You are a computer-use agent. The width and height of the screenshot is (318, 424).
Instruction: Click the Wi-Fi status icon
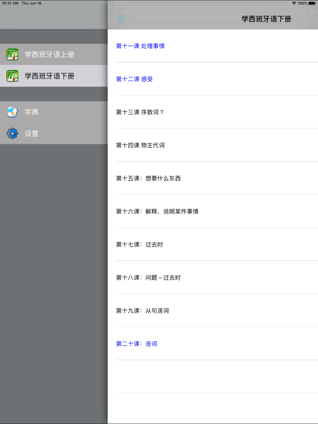coord(294,3)
